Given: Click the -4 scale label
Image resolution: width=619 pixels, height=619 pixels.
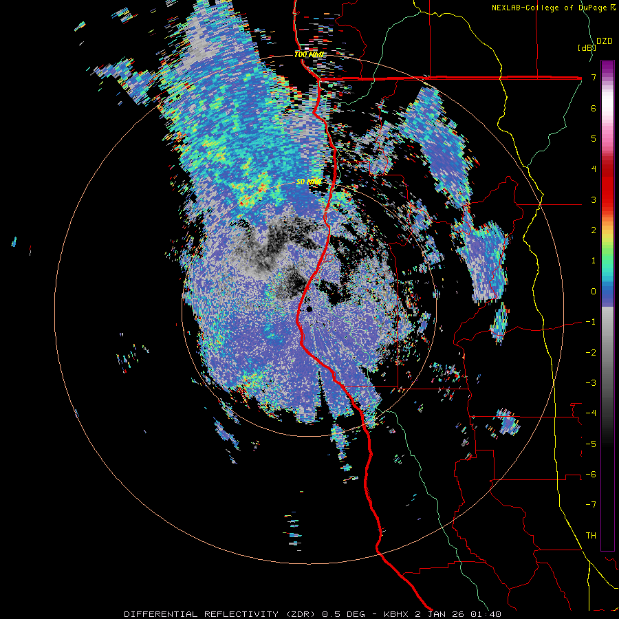Looking at the screenshot, I should pyautogui.click(x=591, y=413).
